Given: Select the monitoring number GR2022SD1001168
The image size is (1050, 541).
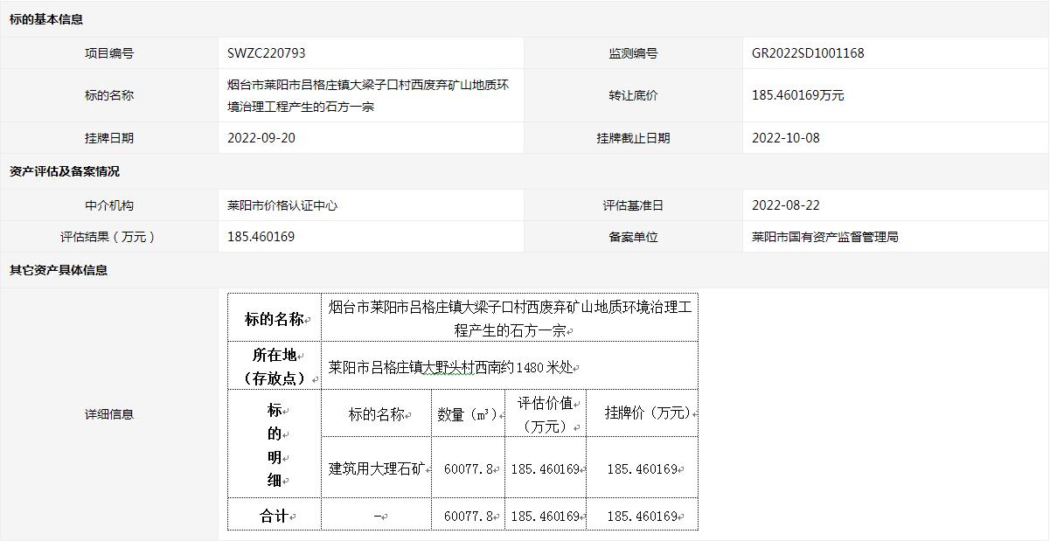Looking at the screenshot, I should tap(808, 53).
